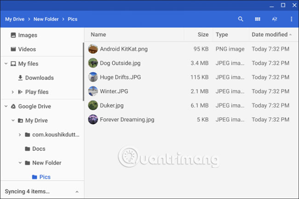This screenshot has width=299, height=199.
Task: Select Videos in the sidebar
Action: coord(27,49)
